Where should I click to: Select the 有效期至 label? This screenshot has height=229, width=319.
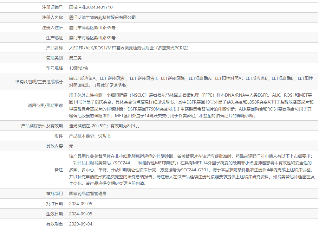click(54, 224)
